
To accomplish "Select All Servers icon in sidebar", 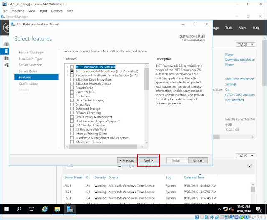I will (6, 58).
